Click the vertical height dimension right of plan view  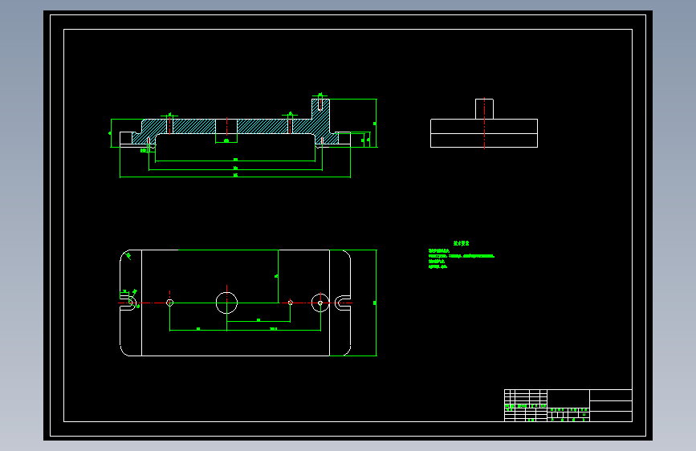[376, 303]
